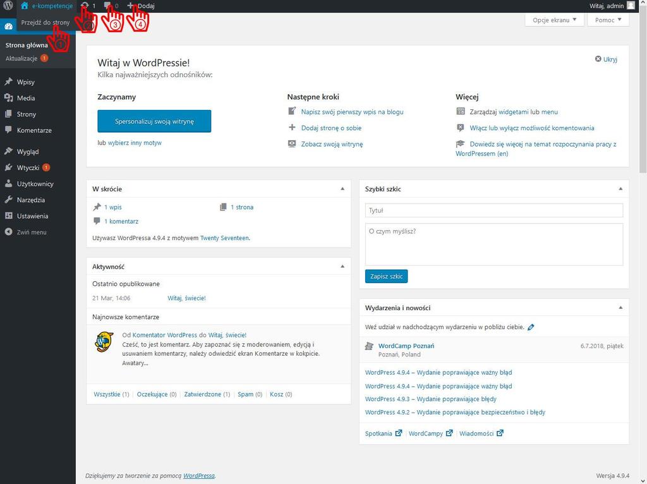The width and height of the screenshot is (647, 484).
Task: Click view-site icon beside Zobacz swoją witrynę
Action: click(x=292, y=143)
